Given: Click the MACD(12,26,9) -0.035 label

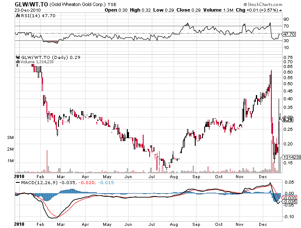Looking at the screenshot, I should tap(48, 182).
